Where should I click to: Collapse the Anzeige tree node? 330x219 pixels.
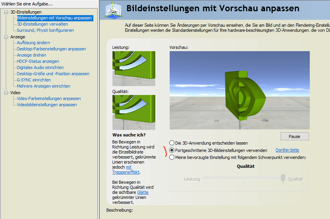(x=6, y=37)
